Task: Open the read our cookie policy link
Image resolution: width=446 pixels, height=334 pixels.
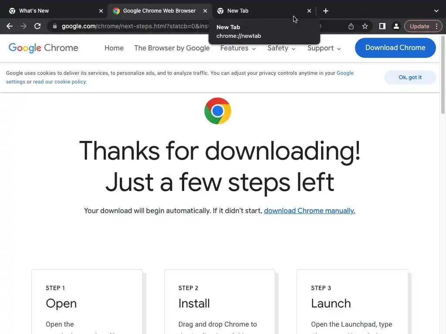Action: click(59, 82)
